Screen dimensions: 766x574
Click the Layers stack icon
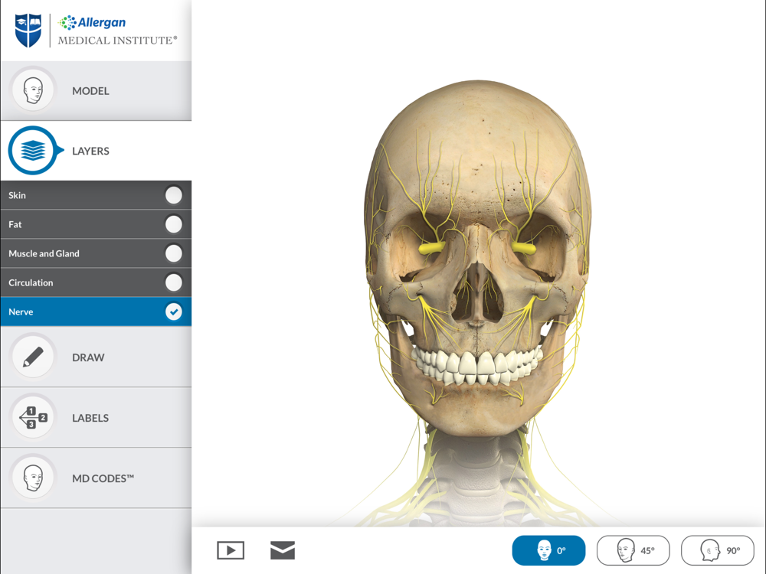(33, 150)
